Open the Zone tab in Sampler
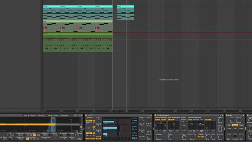Screen dimensions: 252x142 click(x=26, y=115)
